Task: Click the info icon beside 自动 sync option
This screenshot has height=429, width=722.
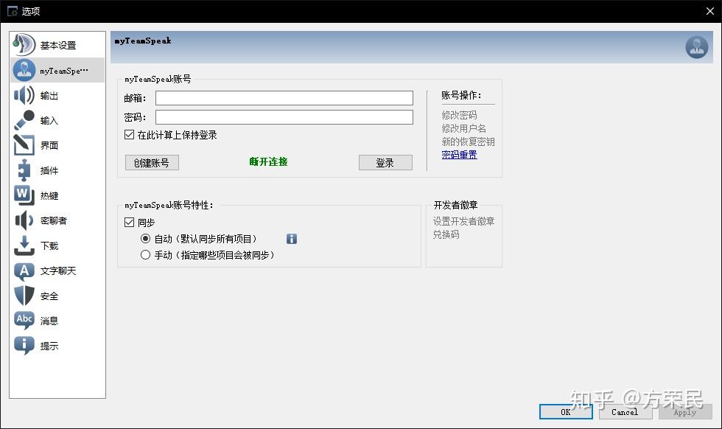Action: (x=292, y=239)
